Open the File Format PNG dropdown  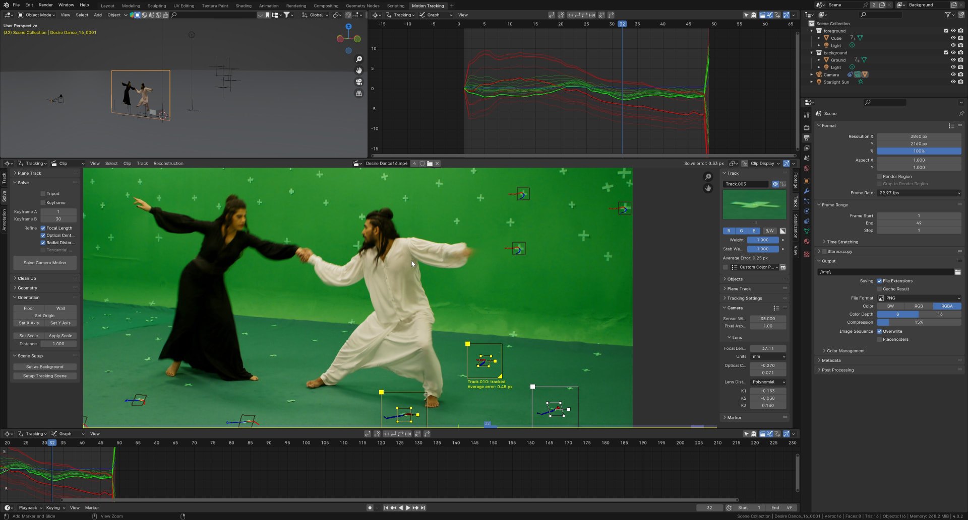point(919,298)
